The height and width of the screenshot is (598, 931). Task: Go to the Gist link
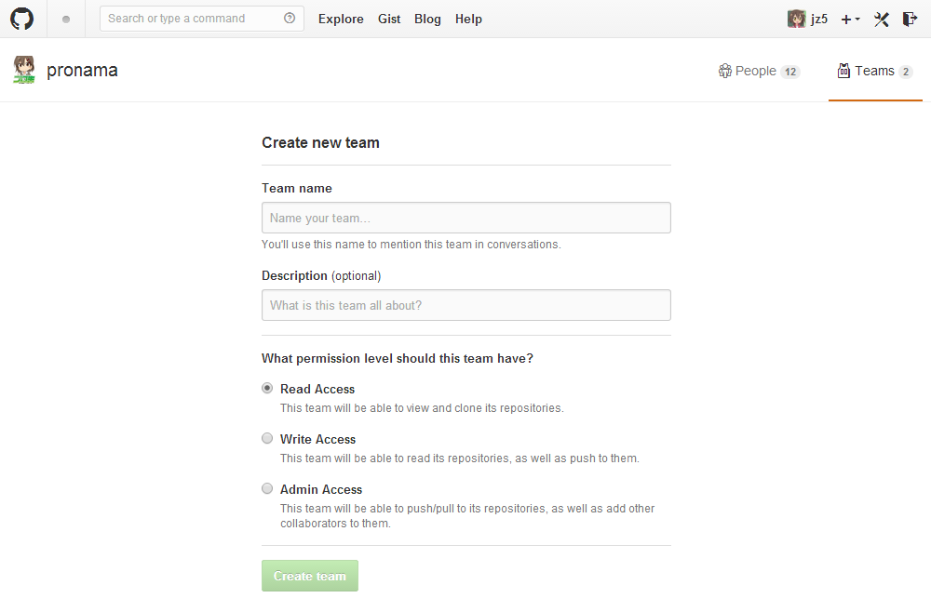pyautogui.click(x=389, y=19)
